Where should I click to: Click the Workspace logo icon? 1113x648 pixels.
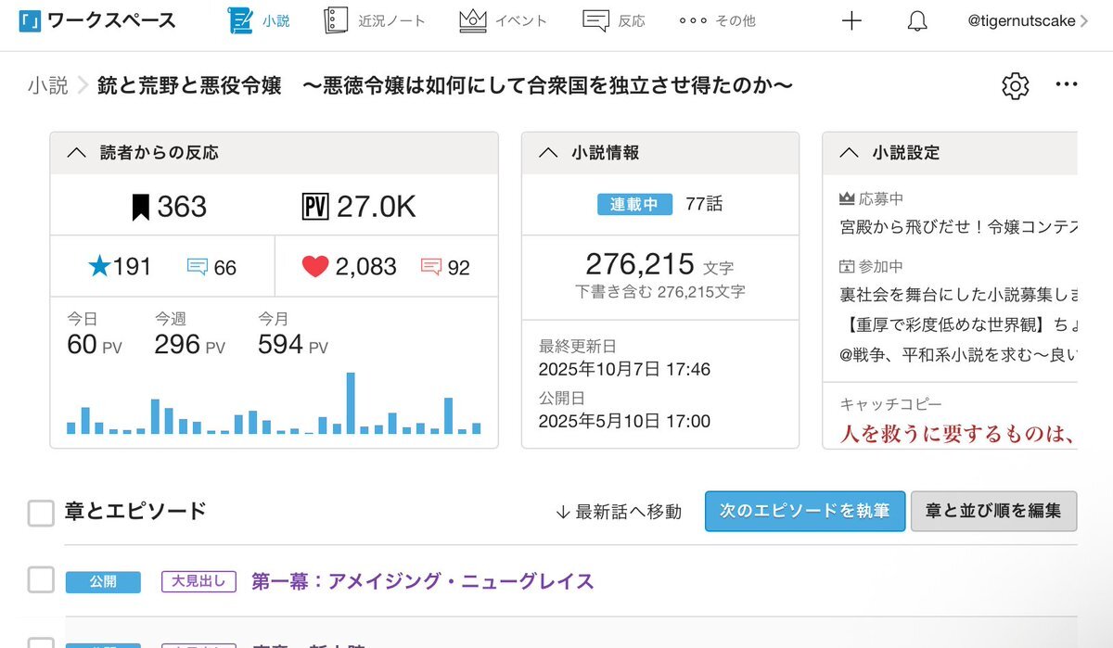(x=29, y=20)
